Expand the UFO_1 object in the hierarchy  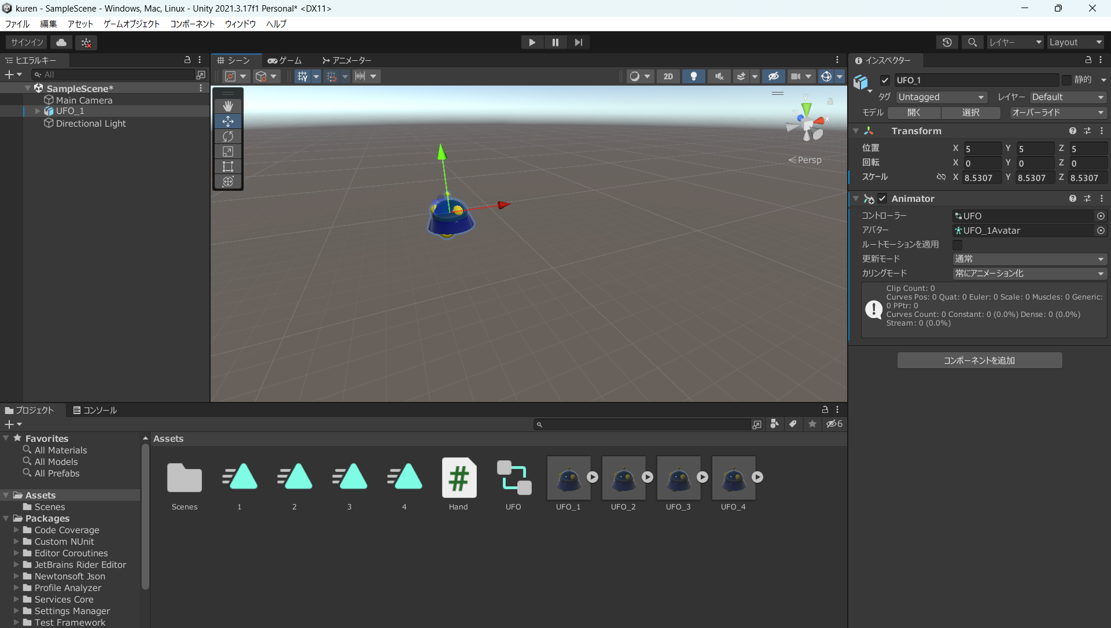36,111
